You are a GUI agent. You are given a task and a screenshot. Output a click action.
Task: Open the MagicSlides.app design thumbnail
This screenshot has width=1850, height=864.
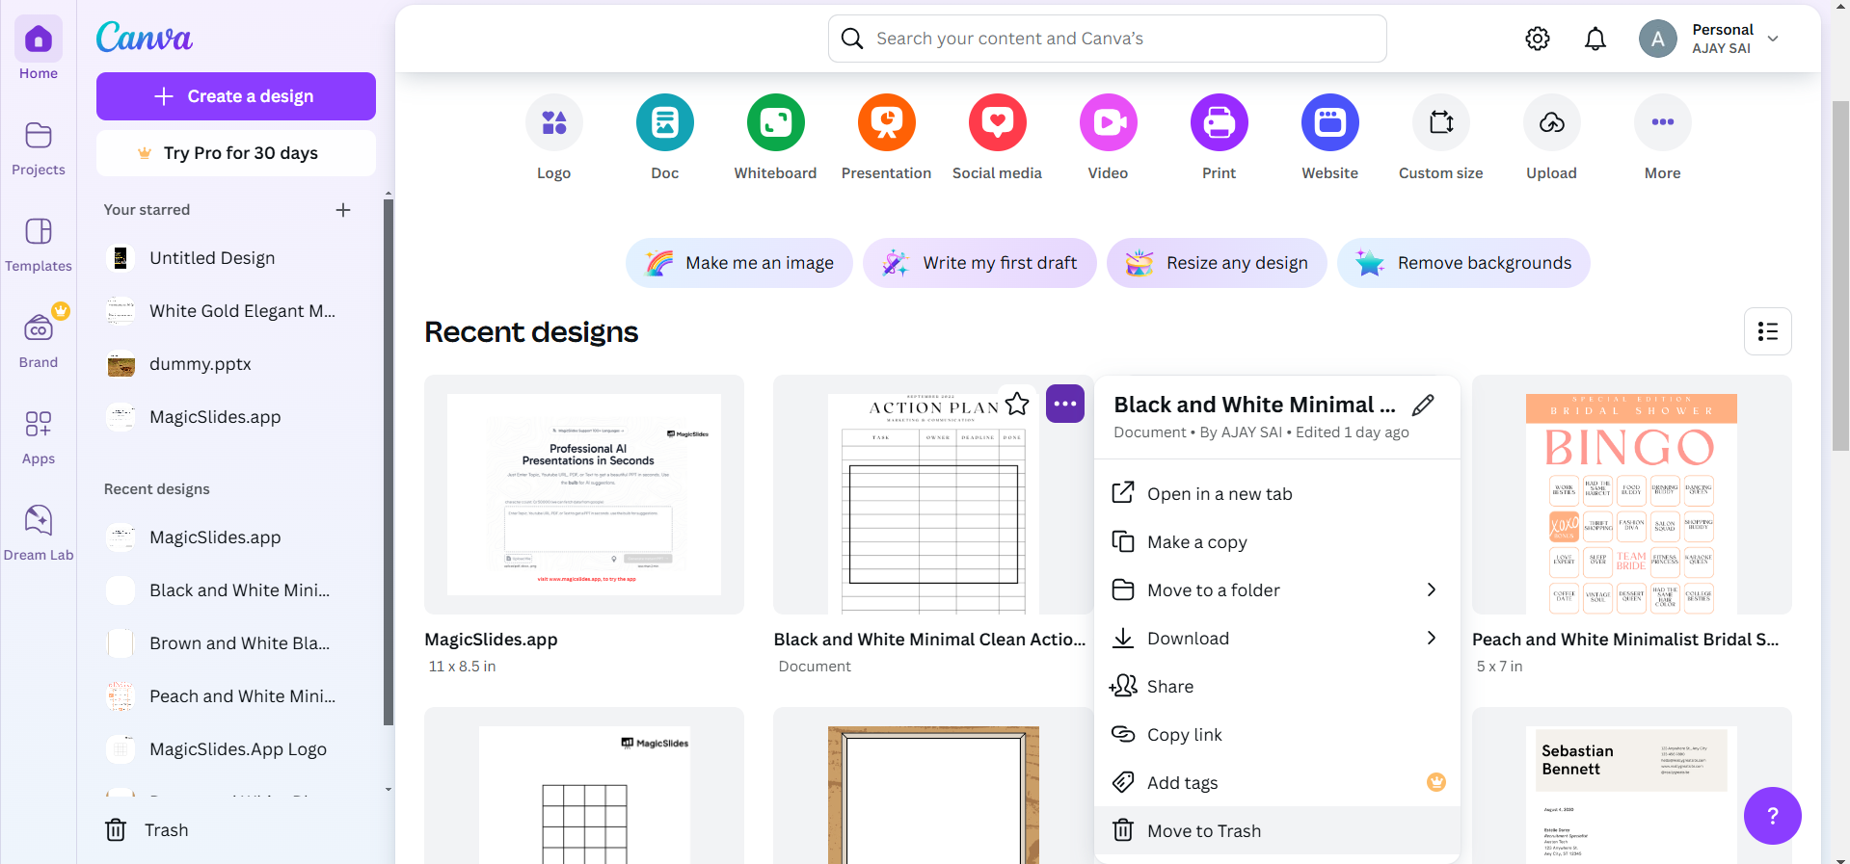point(584,494)
